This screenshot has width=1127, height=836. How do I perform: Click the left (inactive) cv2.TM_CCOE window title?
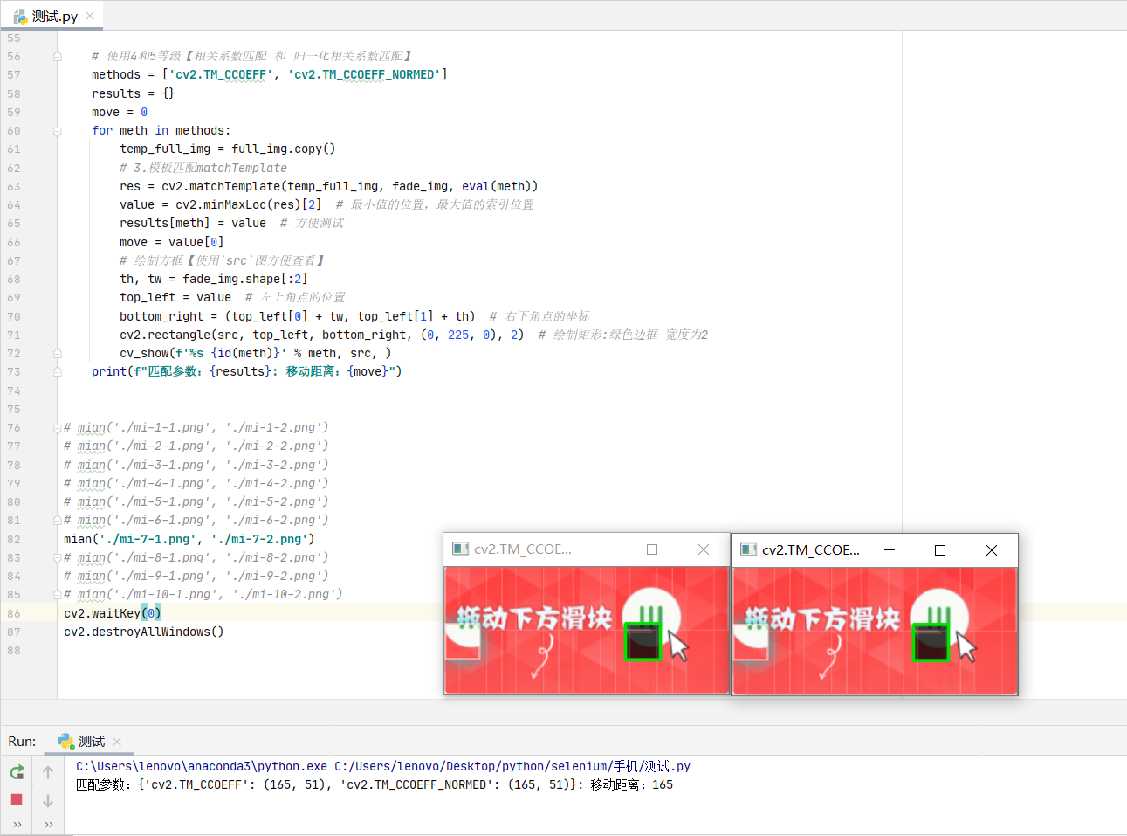pyautogui.click(x=523, y=549)
